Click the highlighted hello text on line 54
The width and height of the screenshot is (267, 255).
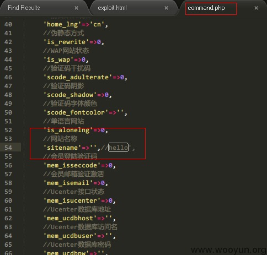pos(118,148)
